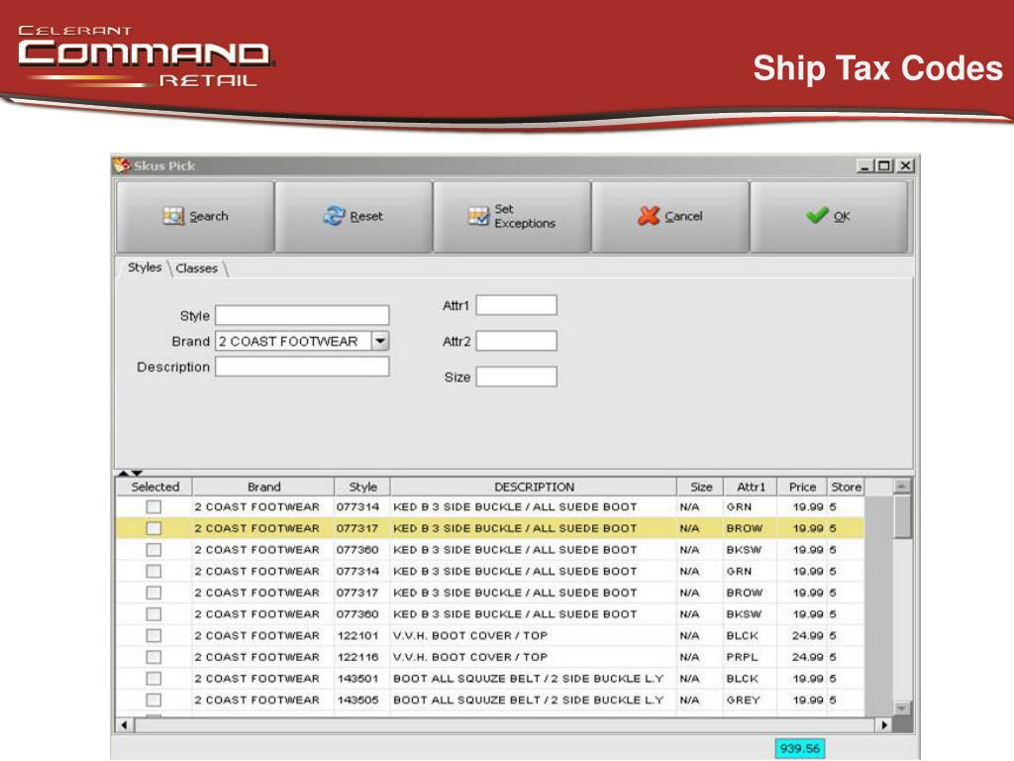Click the horizontal scrollbar left arrow
Viewport: 1014px width, 761px height.
(x=124, y=724)
